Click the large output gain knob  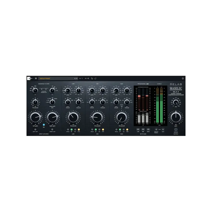(x=176, y=117)
